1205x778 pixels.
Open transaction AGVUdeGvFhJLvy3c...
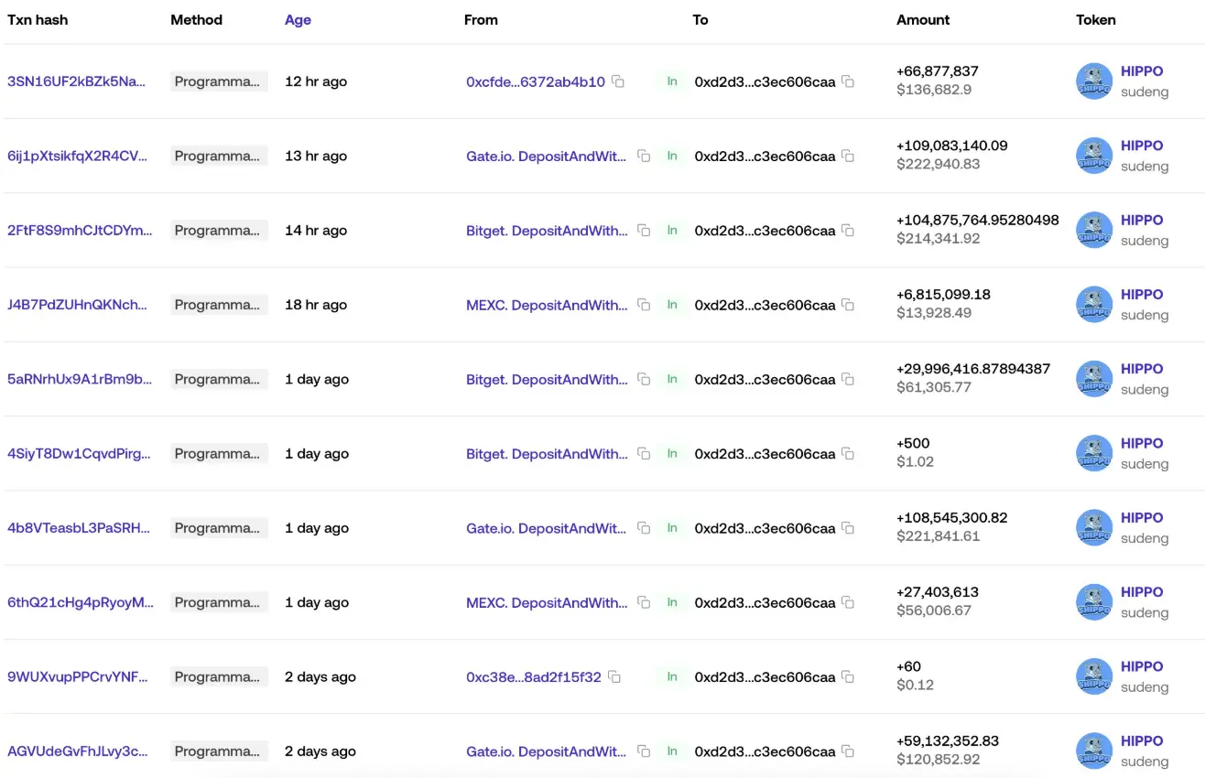pyautogui.click(x=77, y=751)
